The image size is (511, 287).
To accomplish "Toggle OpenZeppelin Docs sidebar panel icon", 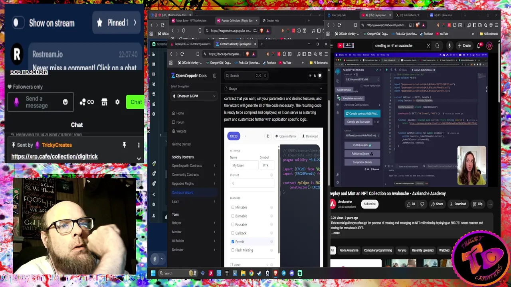I will [214, 76].
